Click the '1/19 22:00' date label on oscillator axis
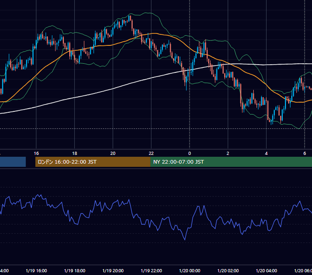The width and height of the screenshot is (312, 275). pos(151,270)
